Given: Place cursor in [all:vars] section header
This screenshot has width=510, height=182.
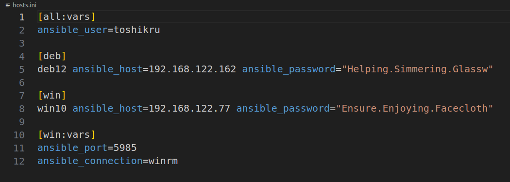Looking at the screenshot, I should [x=67, y=17].
